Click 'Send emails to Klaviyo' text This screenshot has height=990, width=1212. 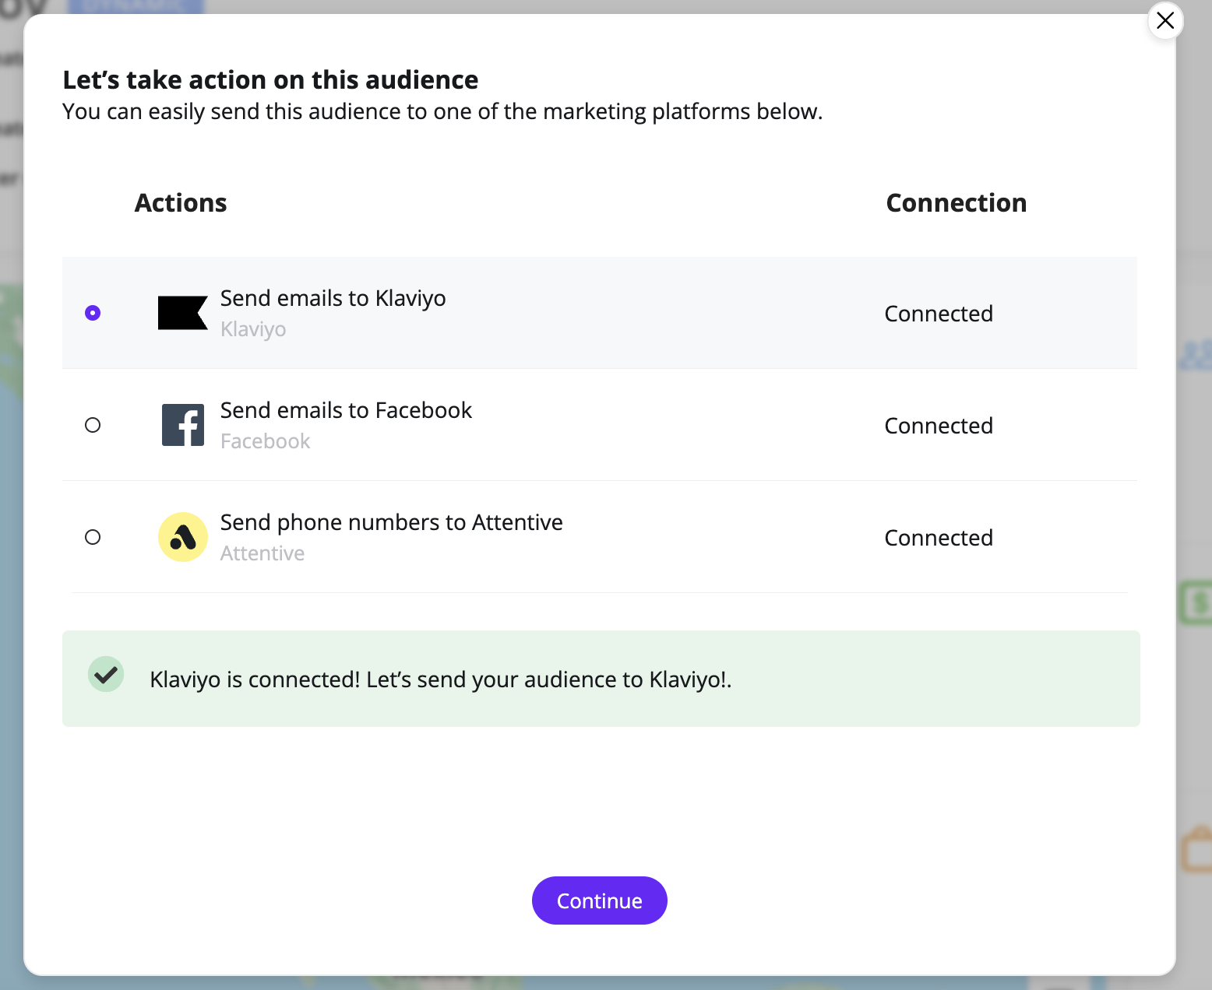[x=333, y=298]
